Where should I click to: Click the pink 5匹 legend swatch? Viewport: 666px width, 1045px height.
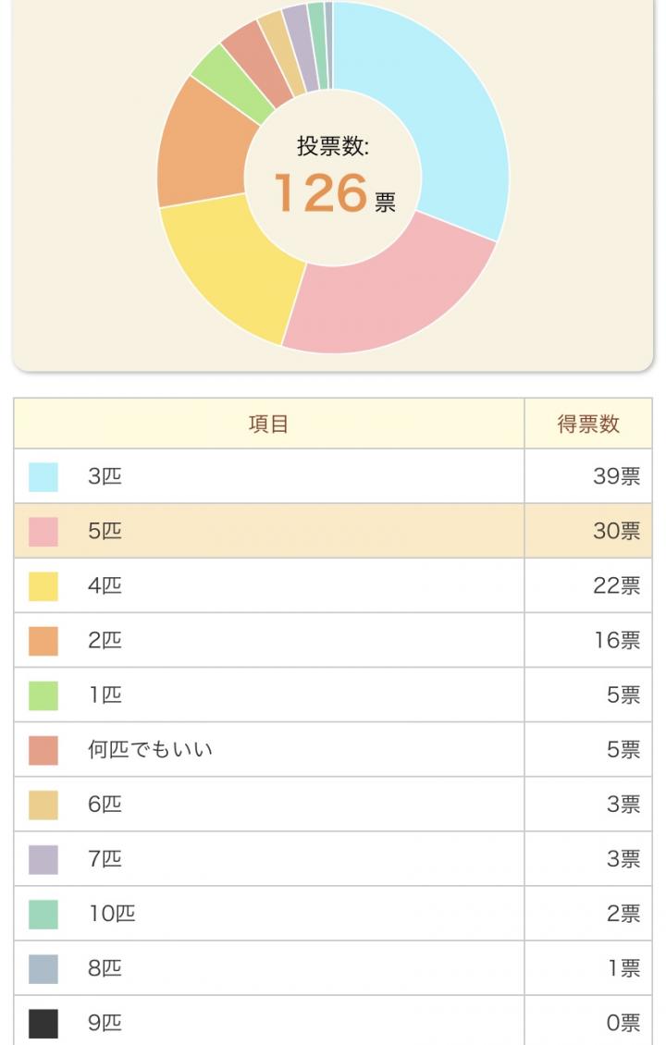pos(43,532)
